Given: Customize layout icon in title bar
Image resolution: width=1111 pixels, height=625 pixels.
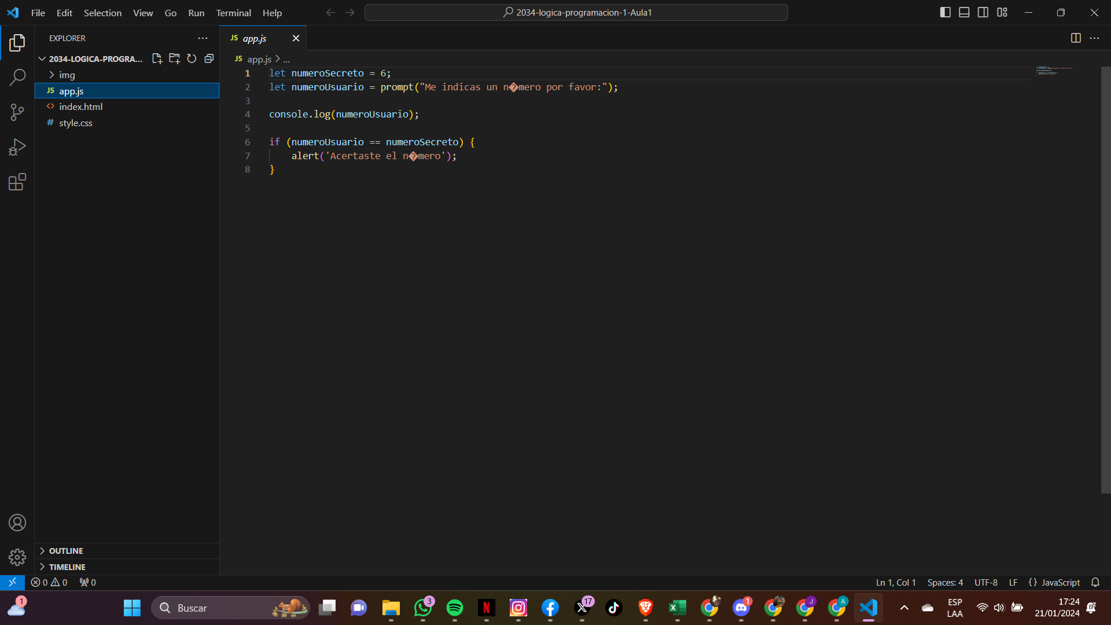Looking at the screenshot, I should [x=1002, y=12].
